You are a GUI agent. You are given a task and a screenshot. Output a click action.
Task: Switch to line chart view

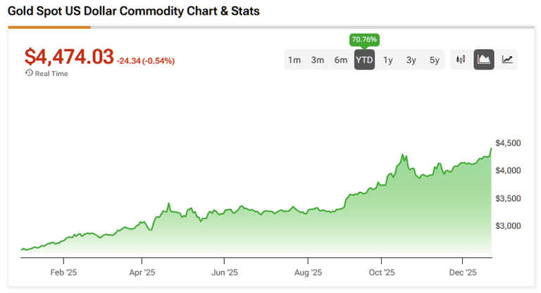[x=507, y=60]
